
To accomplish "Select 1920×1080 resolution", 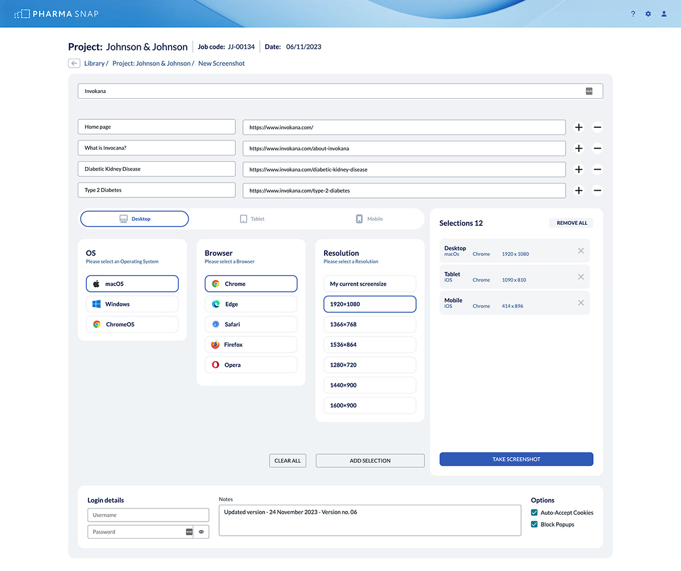I will point(370,304).
